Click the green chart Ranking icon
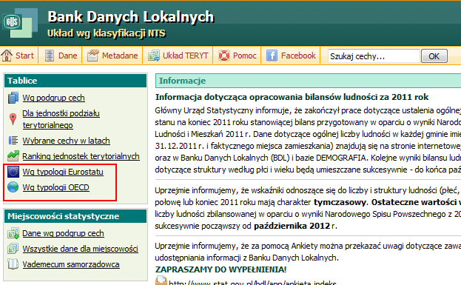 (x=13, y=156)
